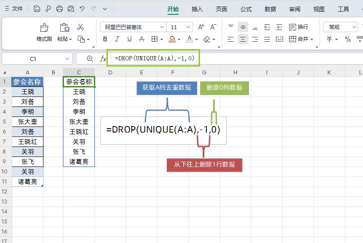Click the undo arrow
The image size is (363, 243).
(x=82, y=9)
